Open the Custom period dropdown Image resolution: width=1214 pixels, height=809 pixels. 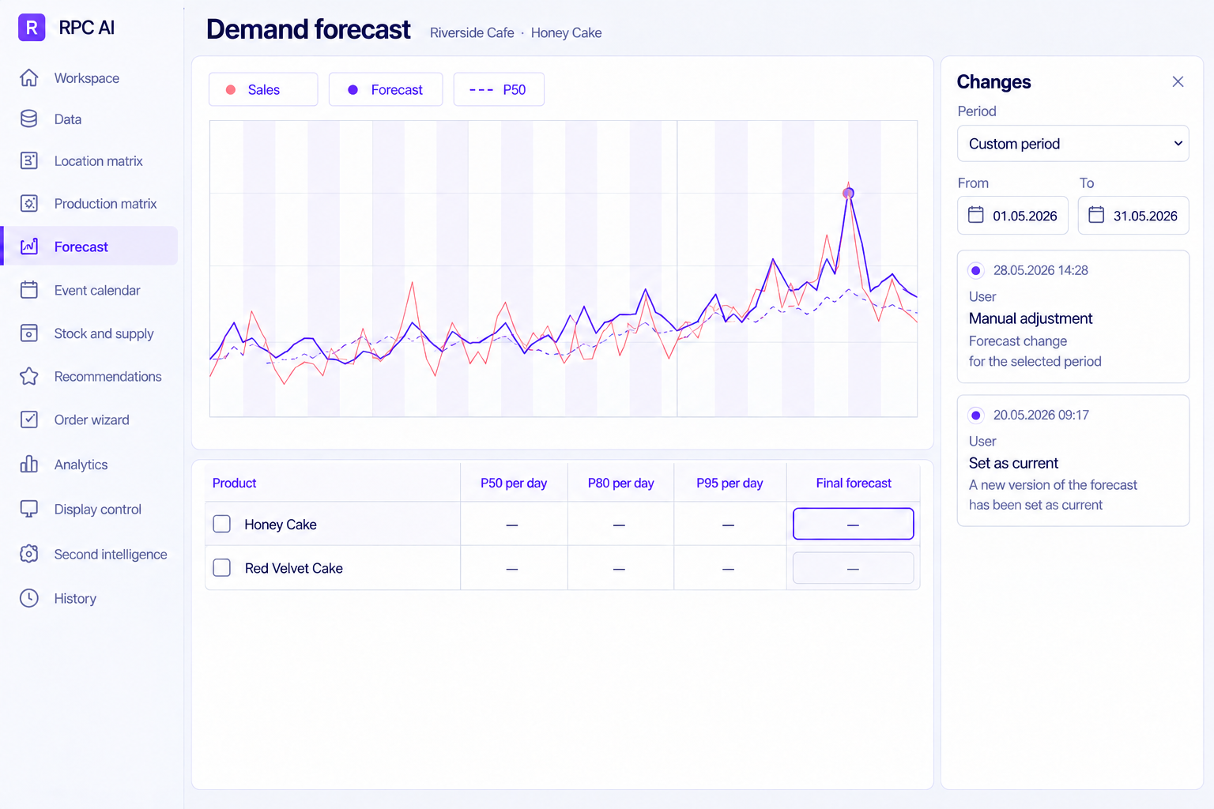(x=1073, y=144)
